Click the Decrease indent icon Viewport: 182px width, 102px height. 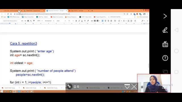(x=128, y=21)
